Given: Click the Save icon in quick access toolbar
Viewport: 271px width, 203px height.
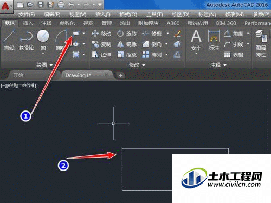Looking at the screenshot, I should coord(41,5).
